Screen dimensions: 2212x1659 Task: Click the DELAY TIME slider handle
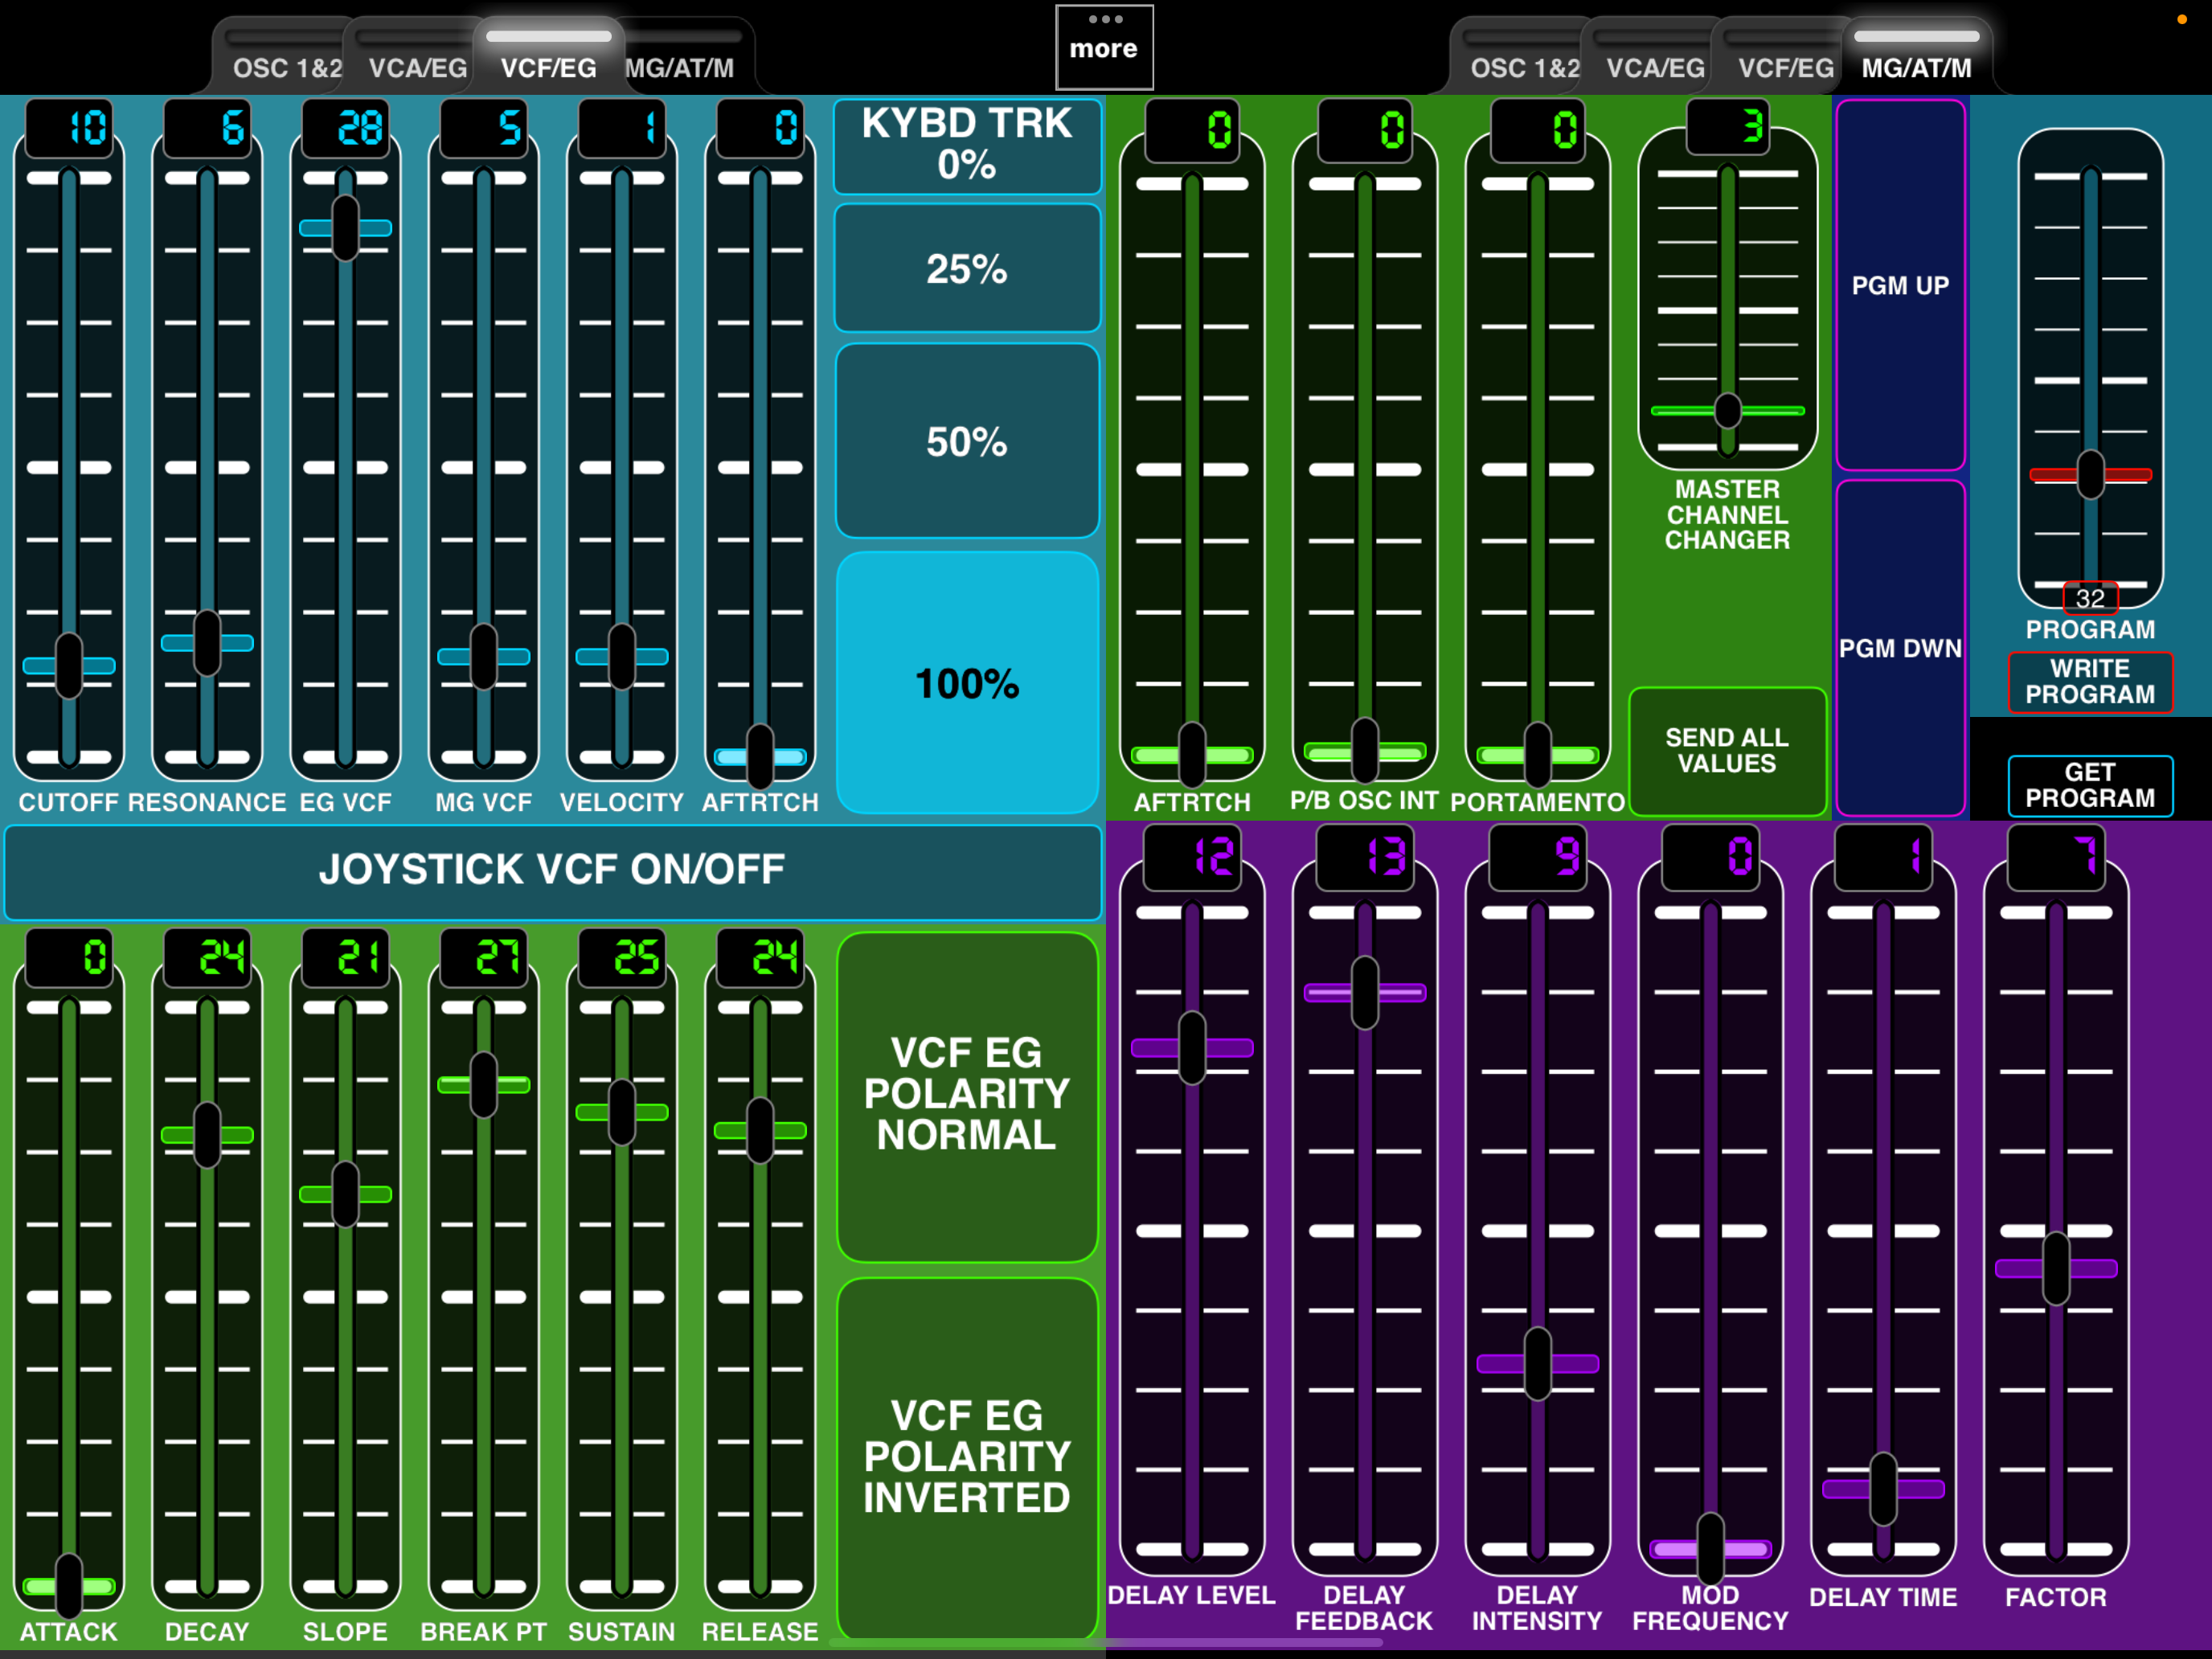click(1884, 1489)
